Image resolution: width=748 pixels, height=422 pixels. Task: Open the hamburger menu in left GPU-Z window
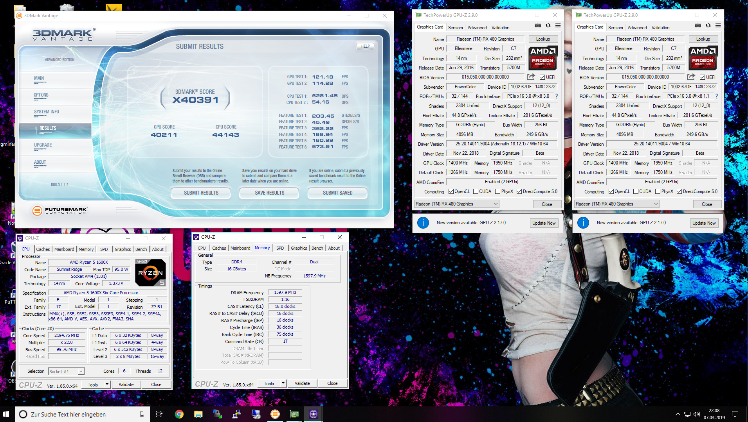pyautogui.click(x=558, y=26)
